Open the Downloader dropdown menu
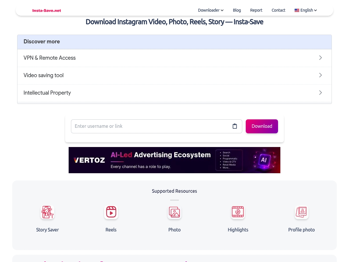 click(x=211, y=10)
